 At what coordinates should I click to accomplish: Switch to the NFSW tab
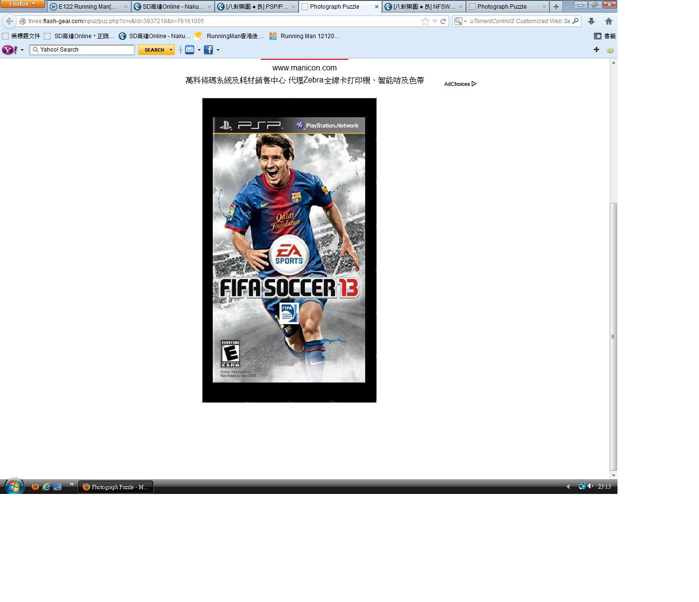[423, 7]
